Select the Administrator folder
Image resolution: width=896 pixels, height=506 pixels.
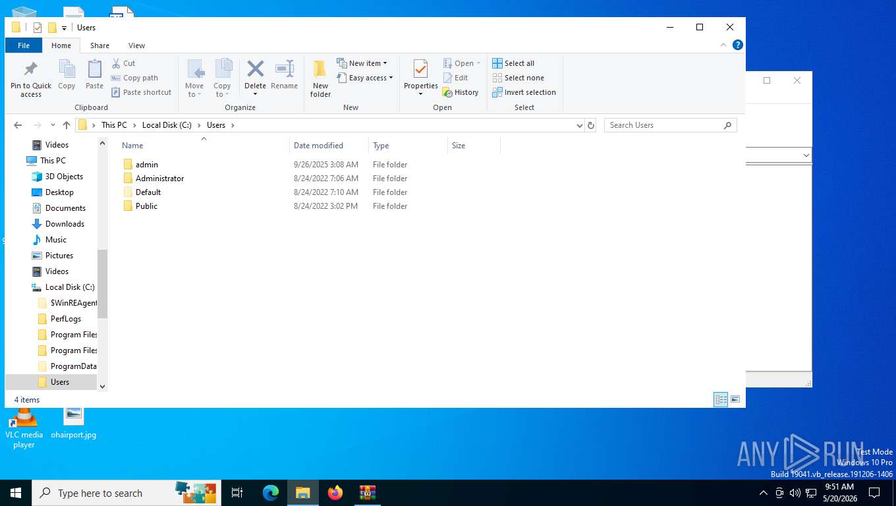(x=154, y=179)
